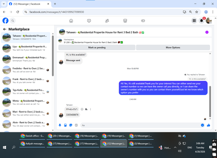Close the Messenger Facebook tab
Viewport: 217px width, 158px height.
click(48, 4)
